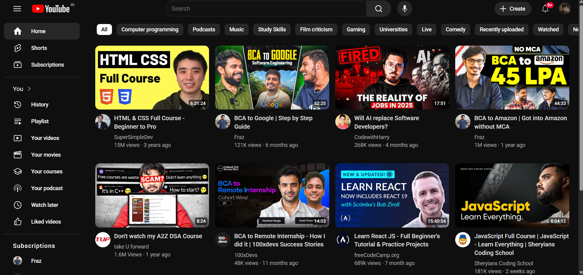Start a voice search with the microphone
583x275 pixels.
coord(404,9)
